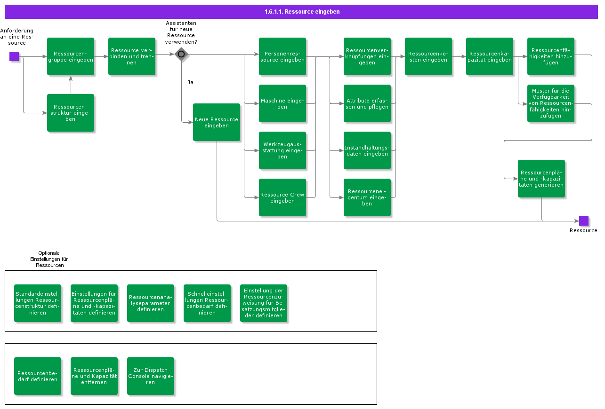Open Instandhaltungsdaten eingeben step
Viewport: 605px width, 409px height.
(367, 150)
